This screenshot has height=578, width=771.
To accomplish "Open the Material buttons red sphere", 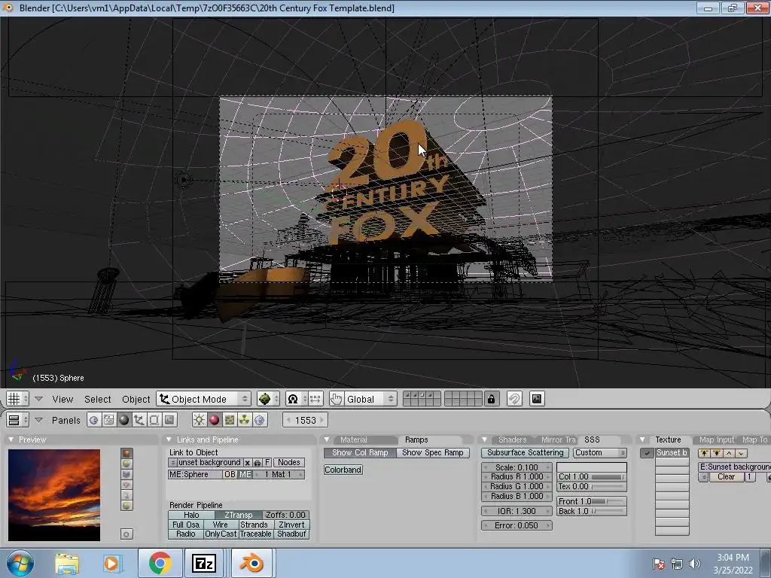I will click(214, 420).
